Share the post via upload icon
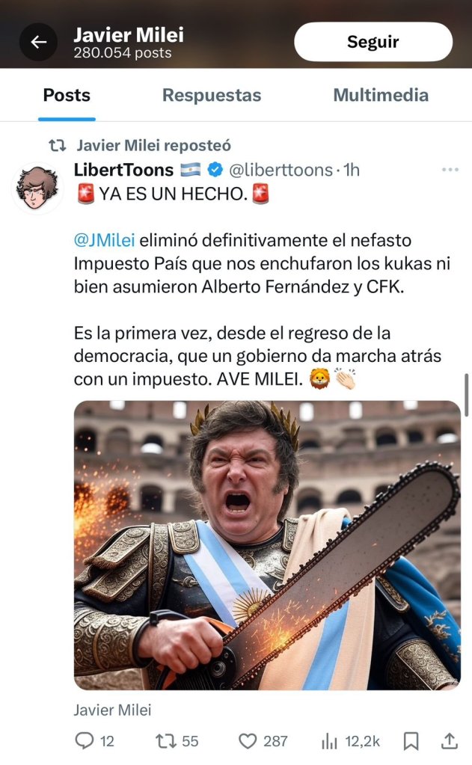The image size is (472, 765). pos(450,740)
